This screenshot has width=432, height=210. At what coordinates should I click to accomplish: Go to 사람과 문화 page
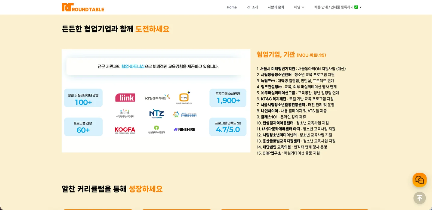(276, 7)
